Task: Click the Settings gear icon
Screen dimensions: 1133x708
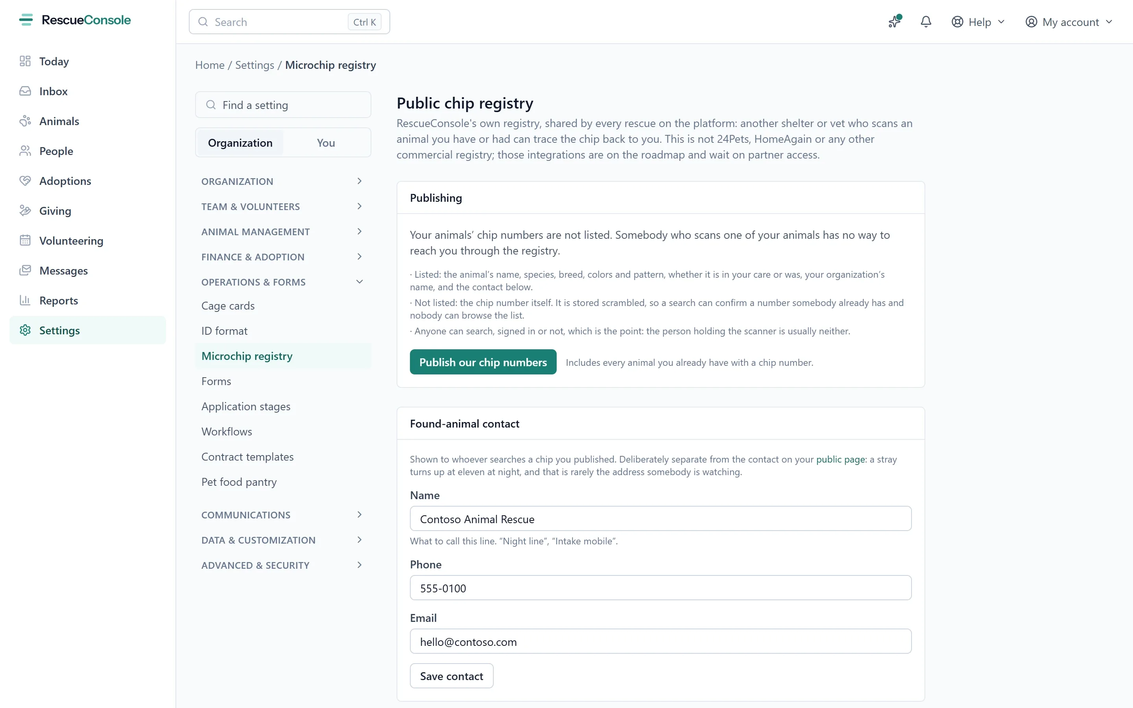Action: 25,330
